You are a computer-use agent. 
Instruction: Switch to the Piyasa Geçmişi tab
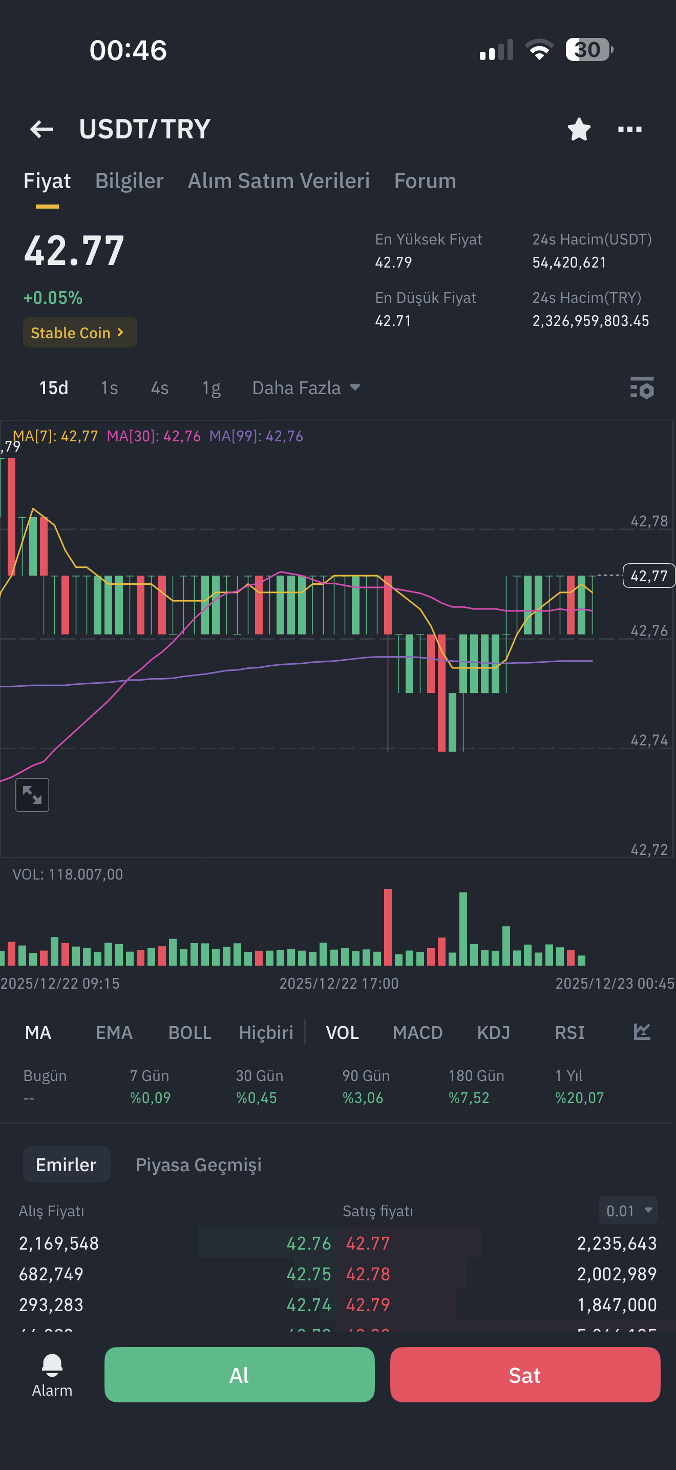pos(198,1165)
